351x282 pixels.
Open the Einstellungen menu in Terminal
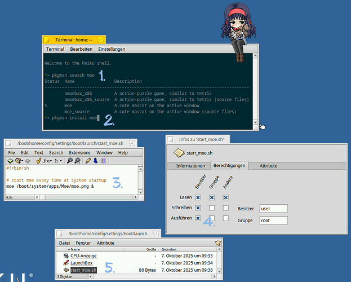coord(112,50)
